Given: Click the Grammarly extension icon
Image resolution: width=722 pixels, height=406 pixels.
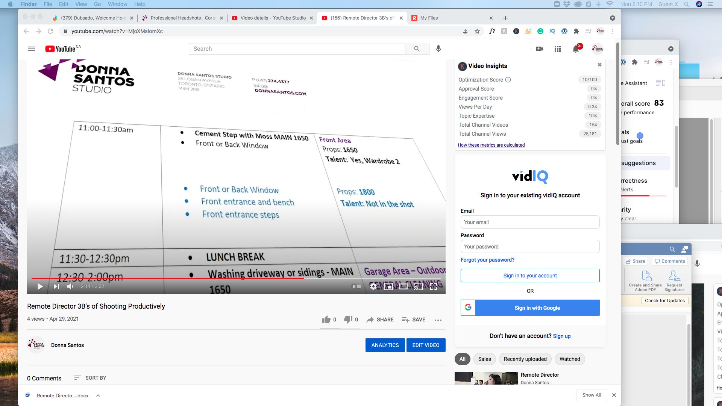Looking at the screenshot, I should (540, 31).
